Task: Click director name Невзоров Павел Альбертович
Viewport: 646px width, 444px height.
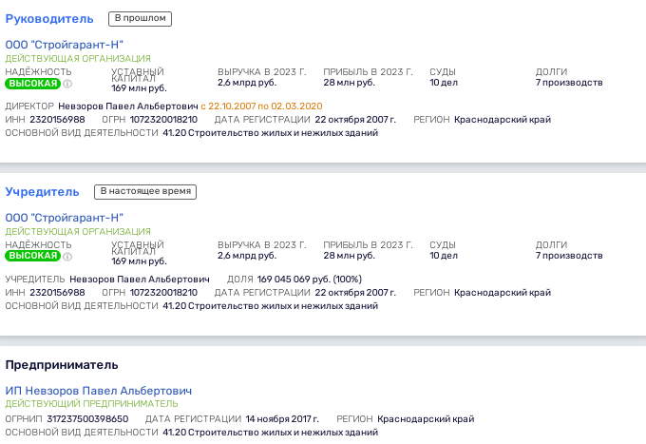Action: (128, 106)
